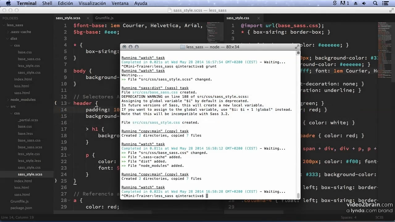Expand the .sass-cache folder
Screen dimensions: 395x222
8,32
